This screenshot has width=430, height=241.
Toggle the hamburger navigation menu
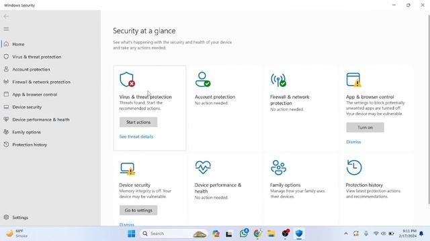point(6,29)
